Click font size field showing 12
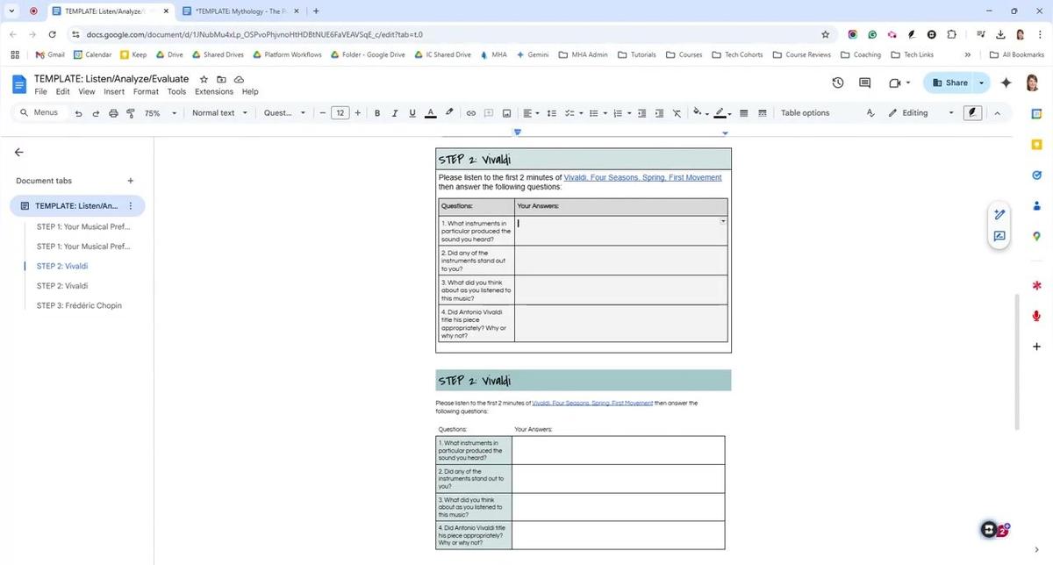Image resolution: width=1053 pixels, height=565 pixels. [340, 113]
